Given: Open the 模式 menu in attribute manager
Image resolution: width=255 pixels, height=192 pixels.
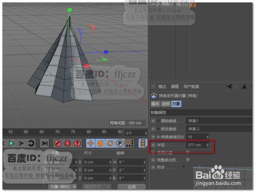Looking at the screenshot, I should pyautogui.click(x=162, y=87).
